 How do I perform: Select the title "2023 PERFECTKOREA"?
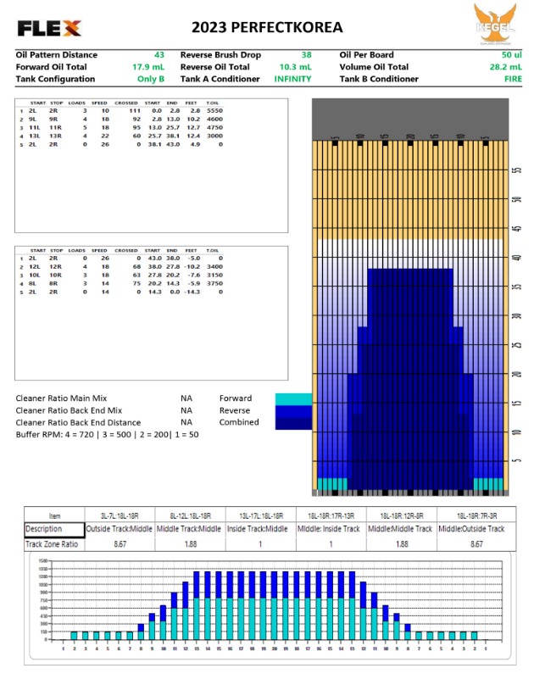(267, 27)
